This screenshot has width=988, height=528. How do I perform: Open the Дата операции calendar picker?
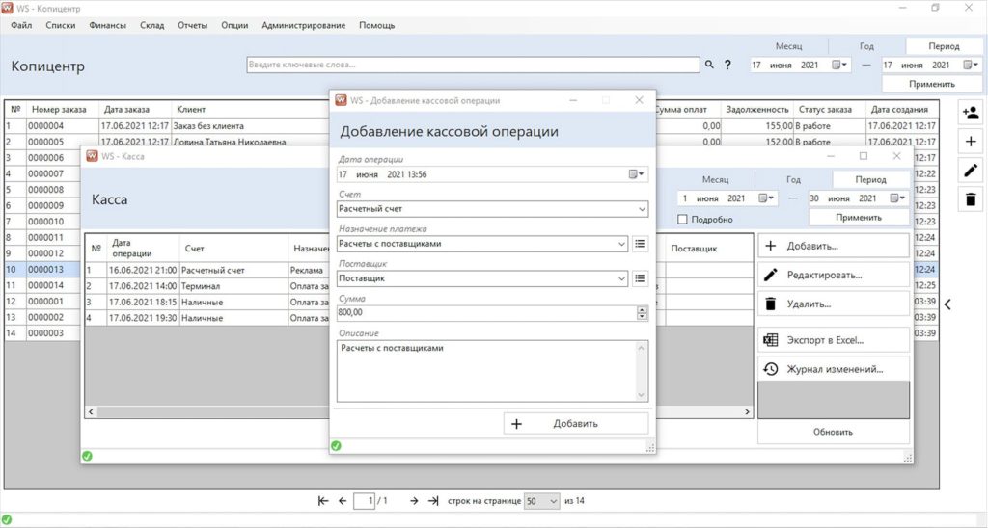637,174
